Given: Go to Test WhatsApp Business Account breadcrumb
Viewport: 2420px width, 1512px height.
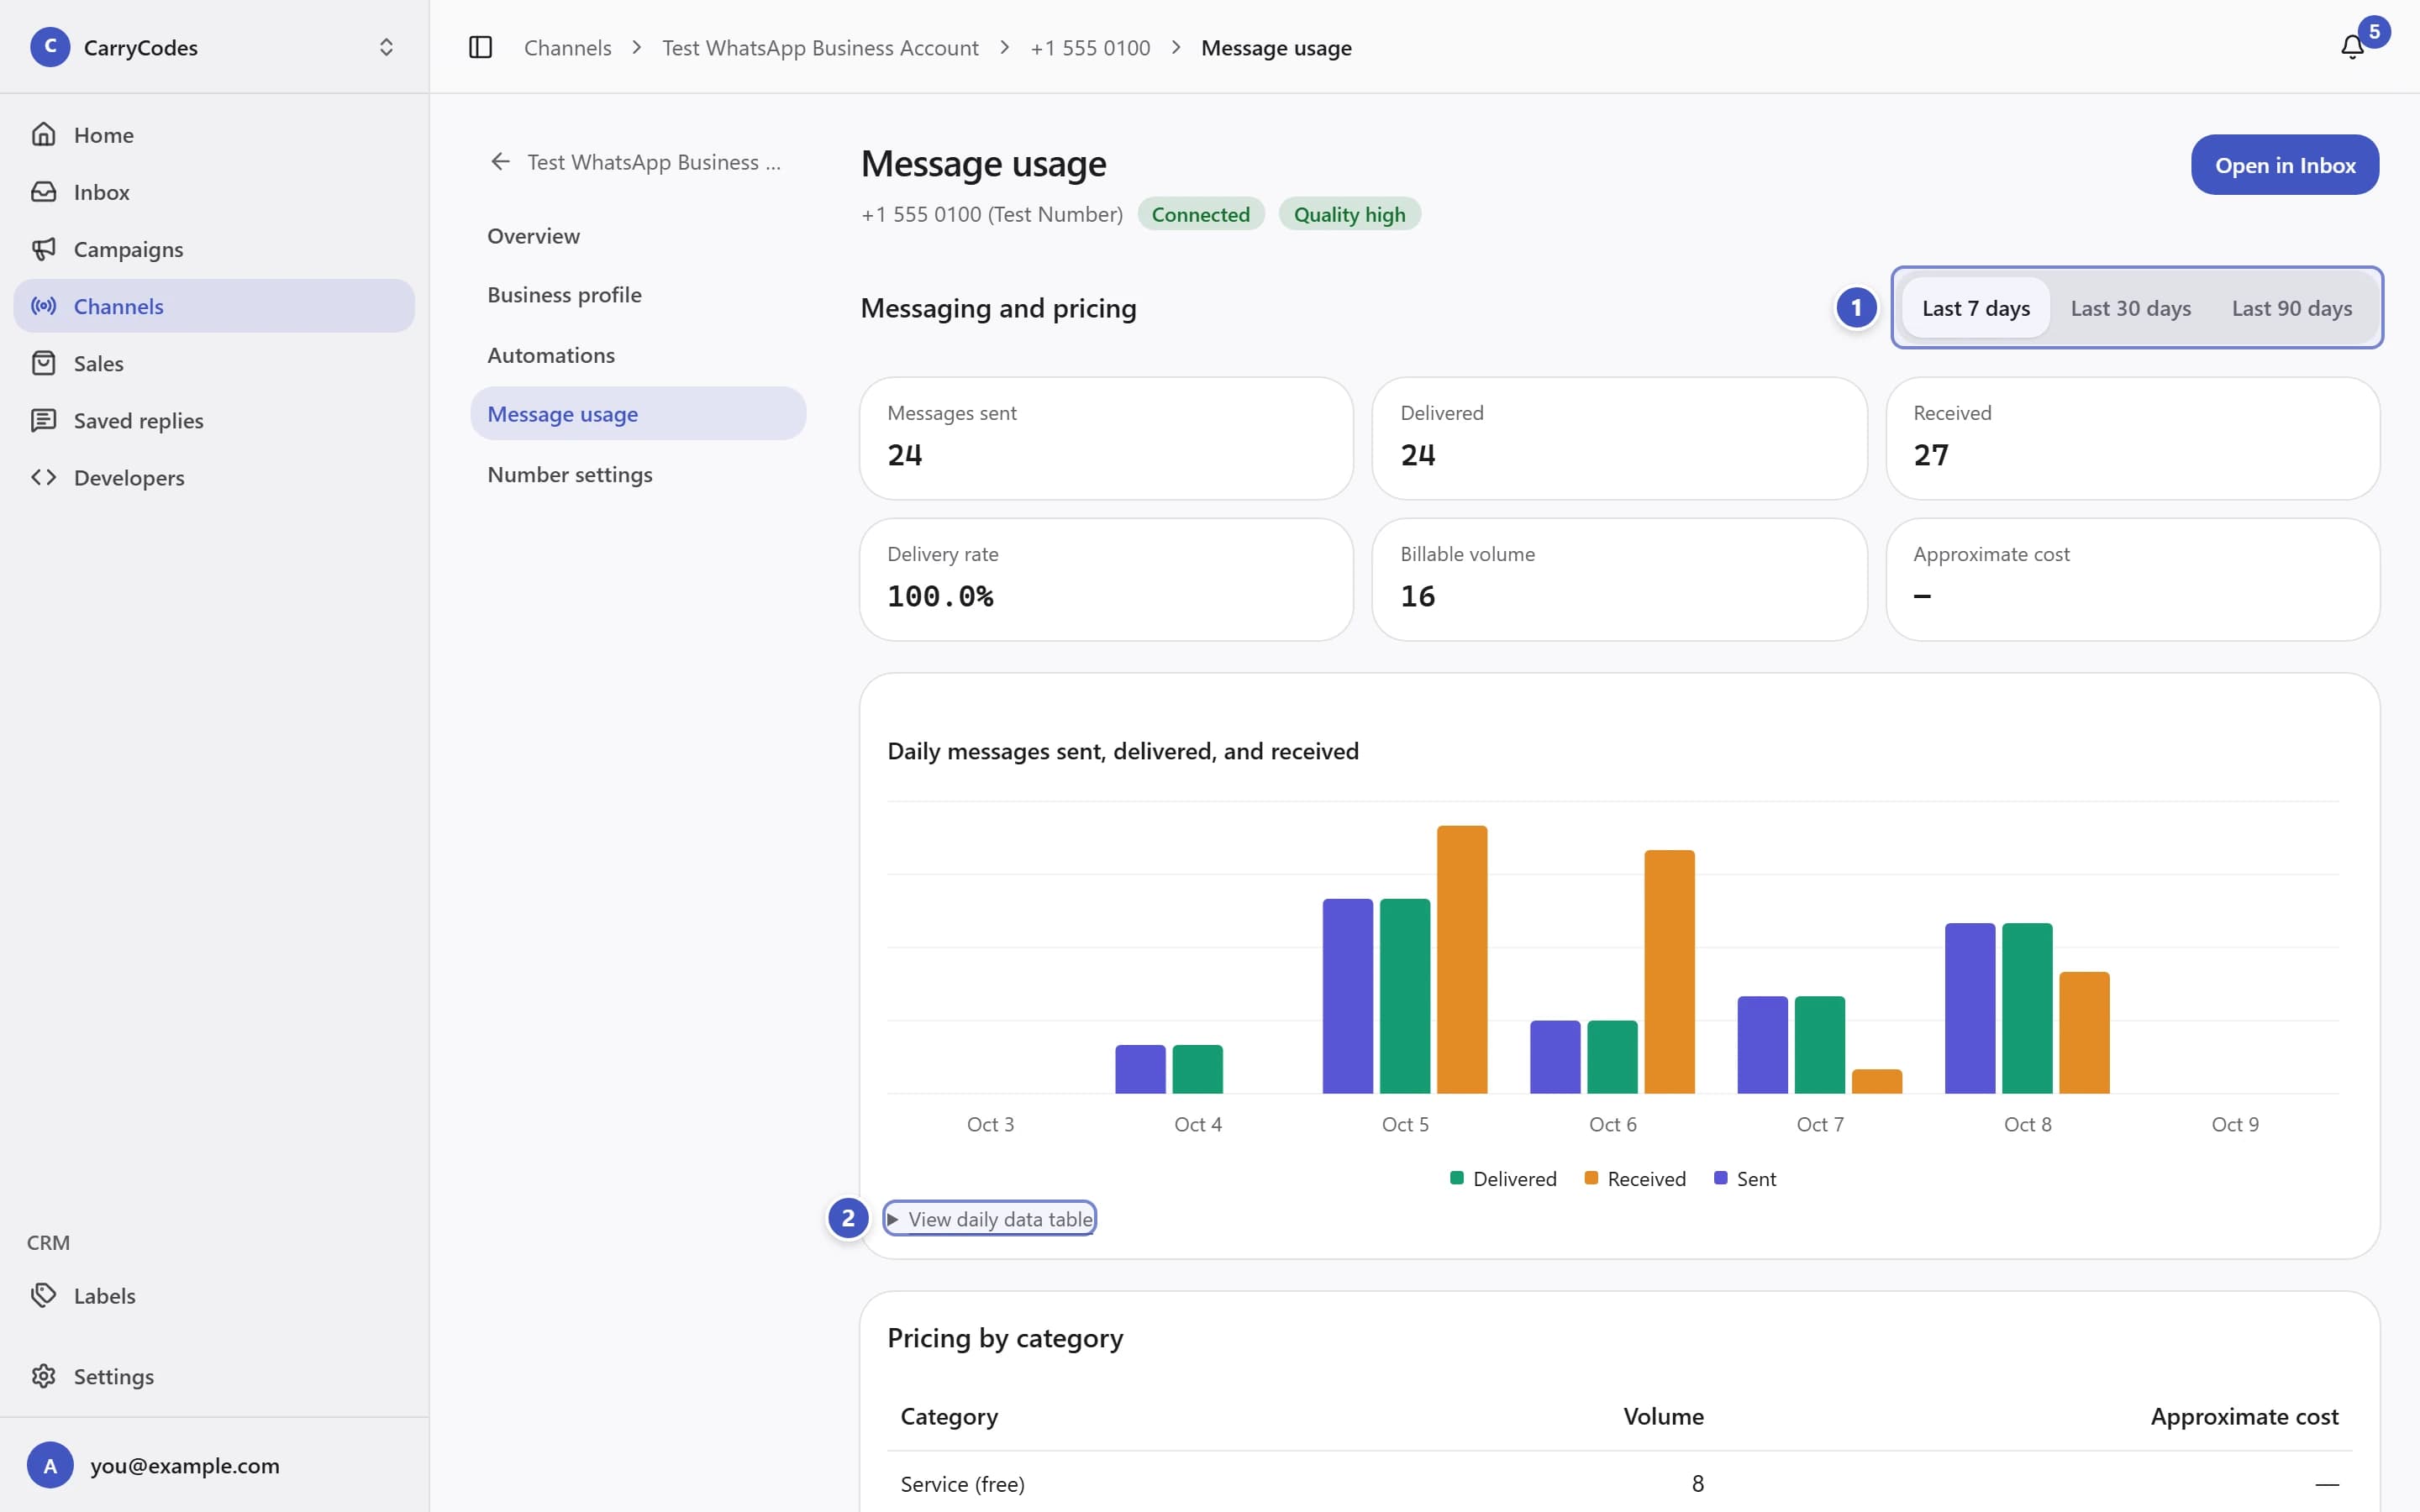Looking at the screenshot, I should [x=820, y=47].
